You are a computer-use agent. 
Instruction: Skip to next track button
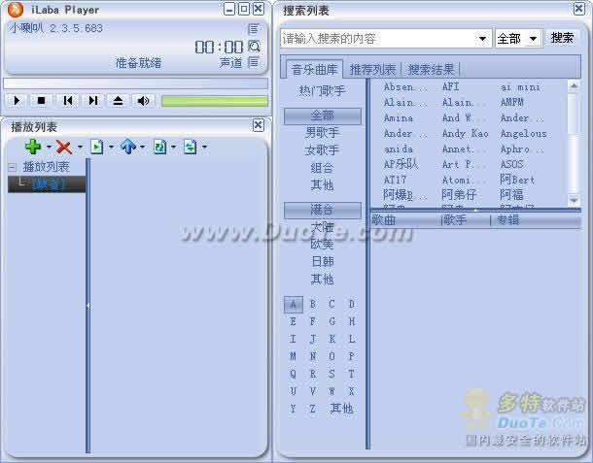93,101
